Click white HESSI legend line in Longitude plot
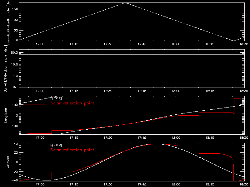This screenshot has width=250, height=187. [x=35, y=100]
